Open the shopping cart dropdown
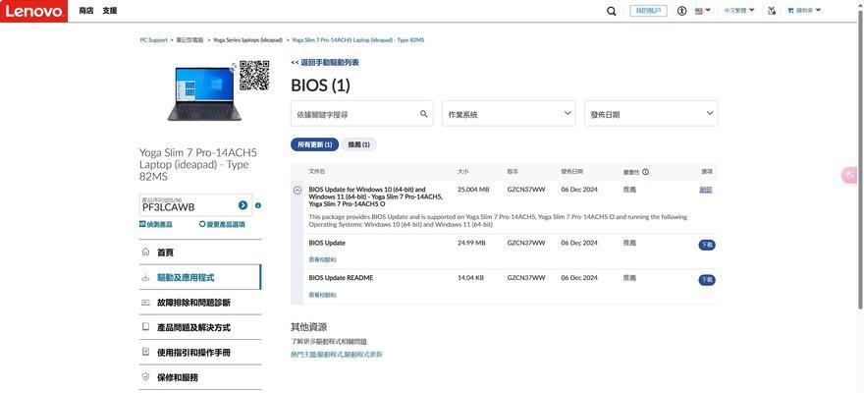 [x=804, y=11]
